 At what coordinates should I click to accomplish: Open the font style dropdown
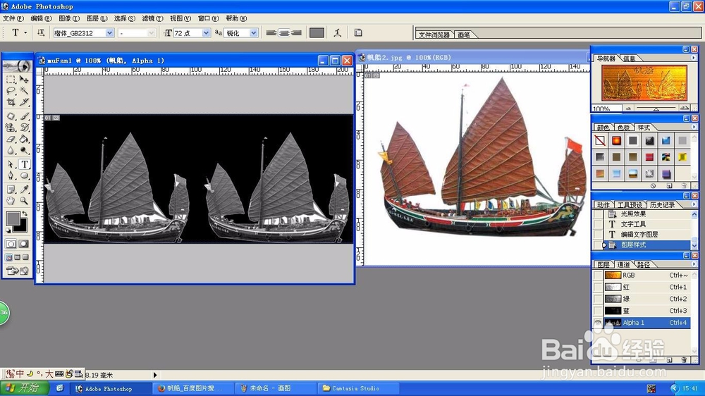point(151,33)
